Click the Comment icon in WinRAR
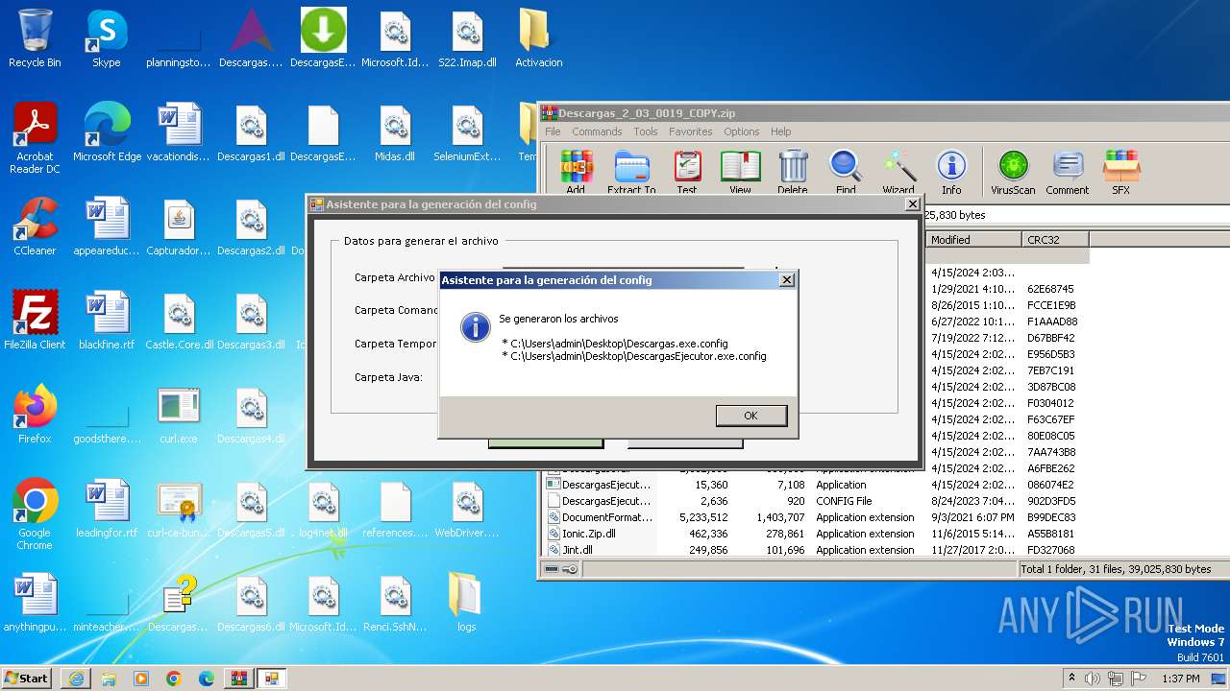Image resolution: width=1230 pixels, height=691 pixels. tap(1068, 172)
